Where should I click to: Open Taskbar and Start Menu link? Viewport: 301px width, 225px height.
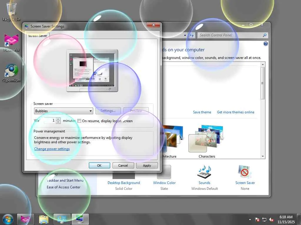65,180
